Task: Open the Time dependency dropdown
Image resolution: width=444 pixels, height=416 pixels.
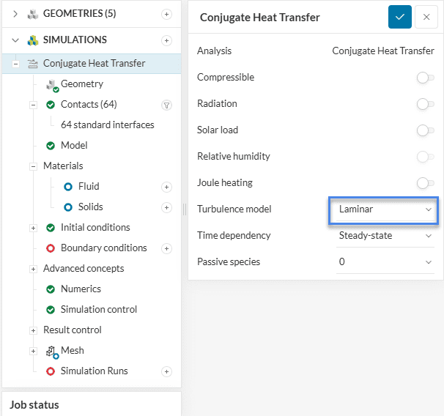Action: (x=385, y=236)
